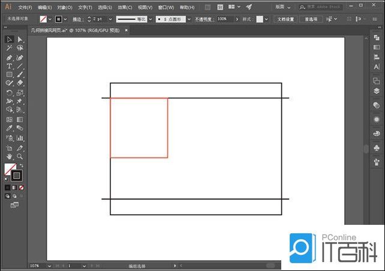
Task: Select the Selection (black arrow) tool
Action: pos(9,40)
